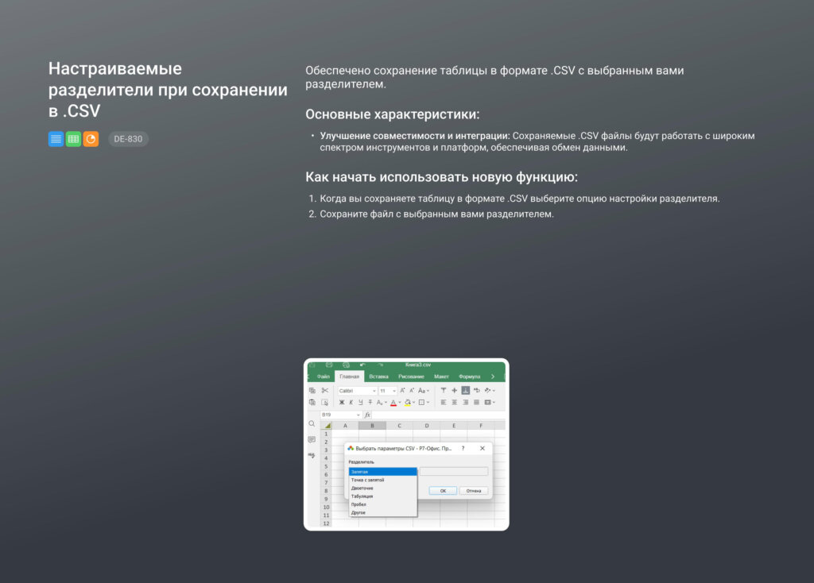Screen dimensions: 814x583
Task: Toggle italic К formatting
Action: click(x=351, y=403)
